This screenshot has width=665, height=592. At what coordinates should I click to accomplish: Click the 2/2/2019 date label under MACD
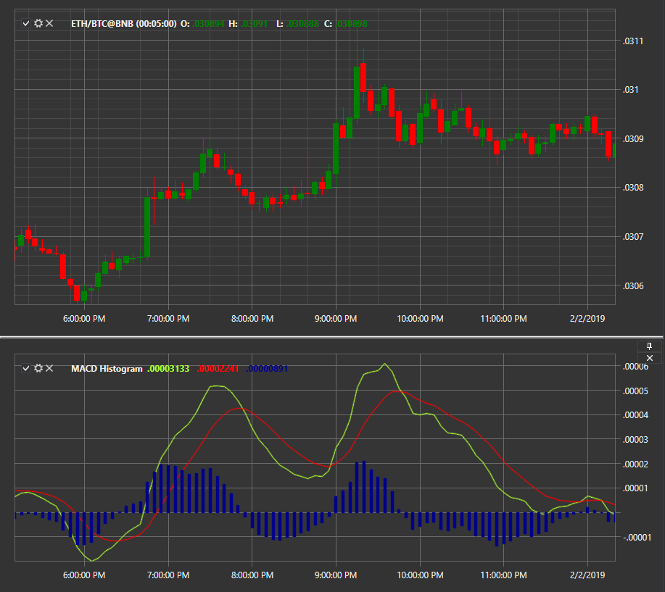point(587,575)
